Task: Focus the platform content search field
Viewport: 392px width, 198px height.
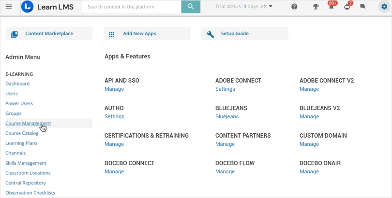Action: 132,7
